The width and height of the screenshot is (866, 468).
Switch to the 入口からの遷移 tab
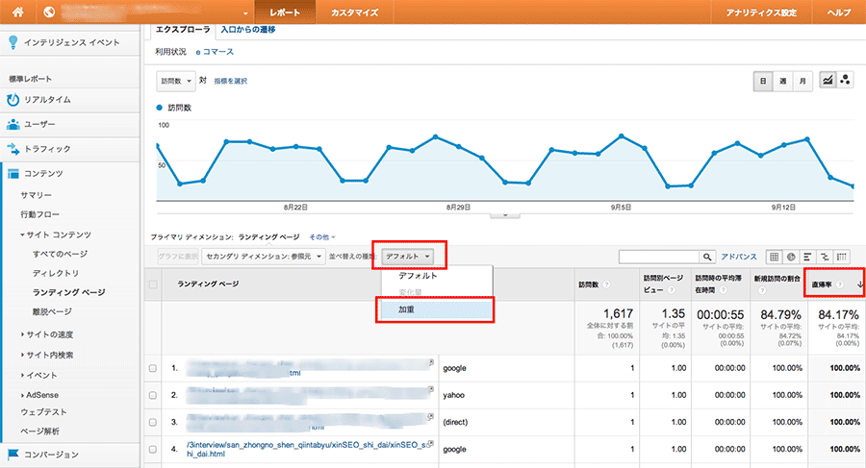247,30
